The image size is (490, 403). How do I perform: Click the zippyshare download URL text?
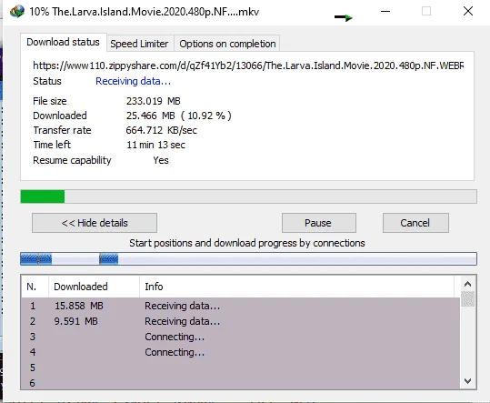pyautogui.click(x=248, y=65)
